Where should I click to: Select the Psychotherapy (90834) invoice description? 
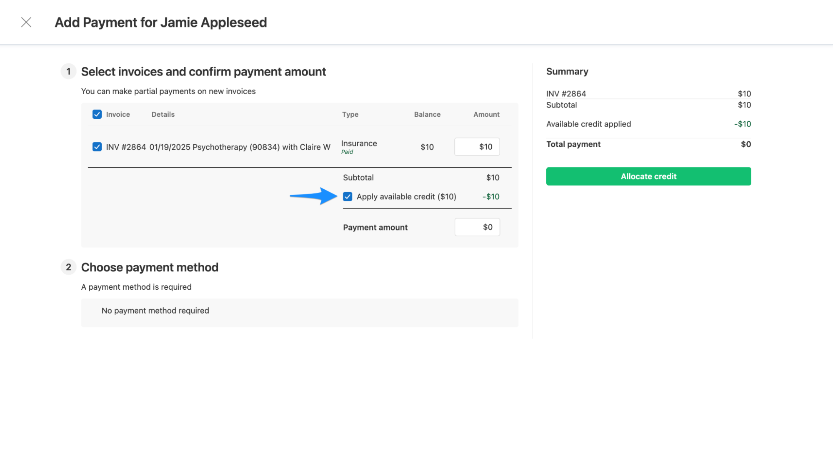coord(240,147)
